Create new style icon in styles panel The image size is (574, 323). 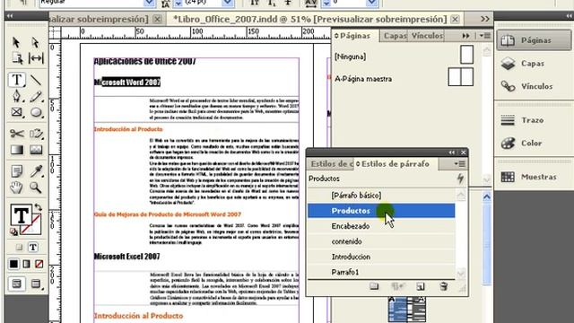click(x=421, y=286)
